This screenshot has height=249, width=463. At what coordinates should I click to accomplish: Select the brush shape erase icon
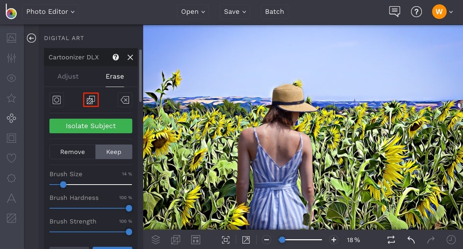[x=57, y=100]
